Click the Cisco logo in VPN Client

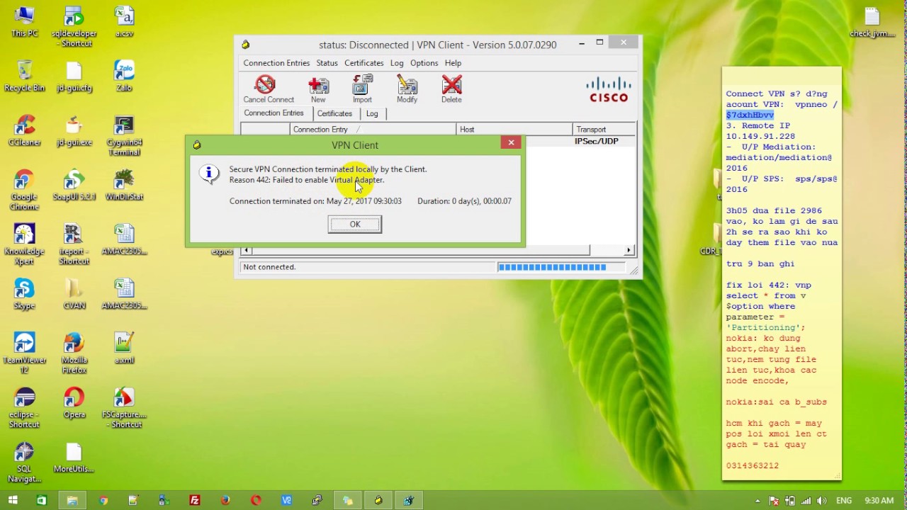[x=609, y=89]
